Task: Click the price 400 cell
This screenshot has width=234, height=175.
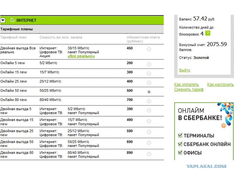Action: (x=130, y=81)
